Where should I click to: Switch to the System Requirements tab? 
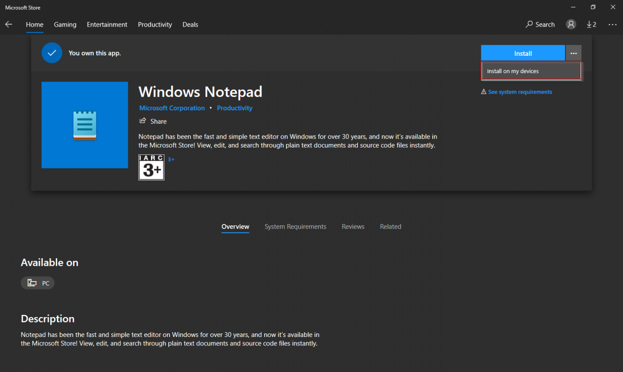click(295, 226)
